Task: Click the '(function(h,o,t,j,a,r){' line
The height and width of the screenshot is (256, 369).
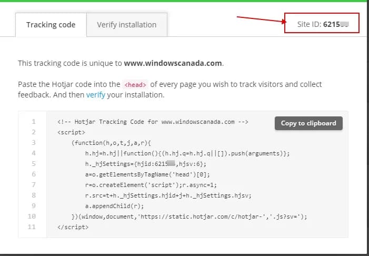Action: point(111,143)
